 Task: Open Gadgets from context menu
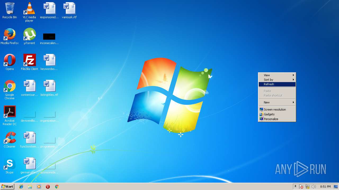(x=277, y=114)
